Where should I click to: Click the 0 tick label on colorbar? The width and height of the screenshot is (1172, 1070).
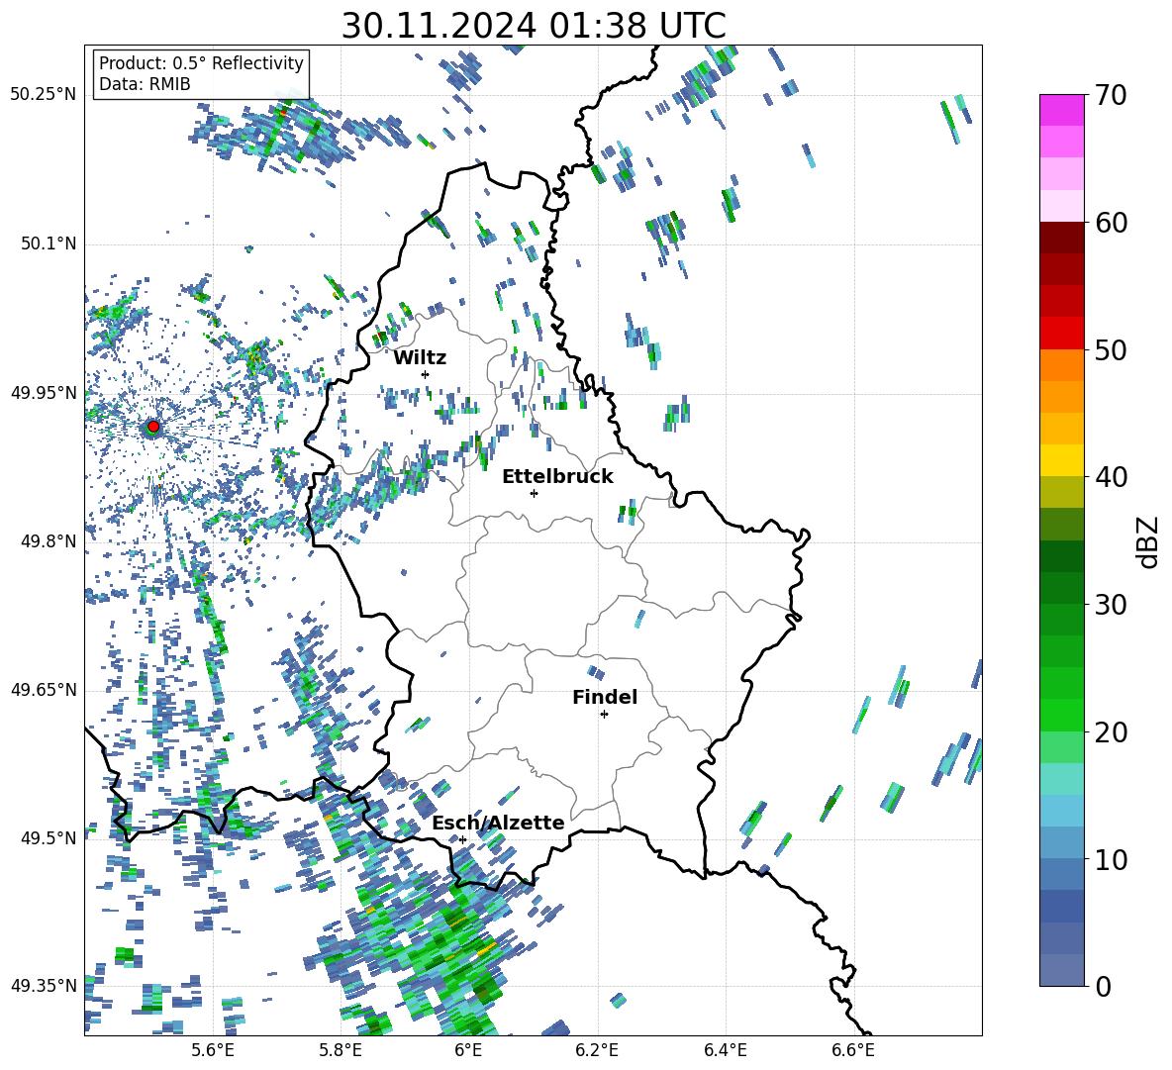1103,986
